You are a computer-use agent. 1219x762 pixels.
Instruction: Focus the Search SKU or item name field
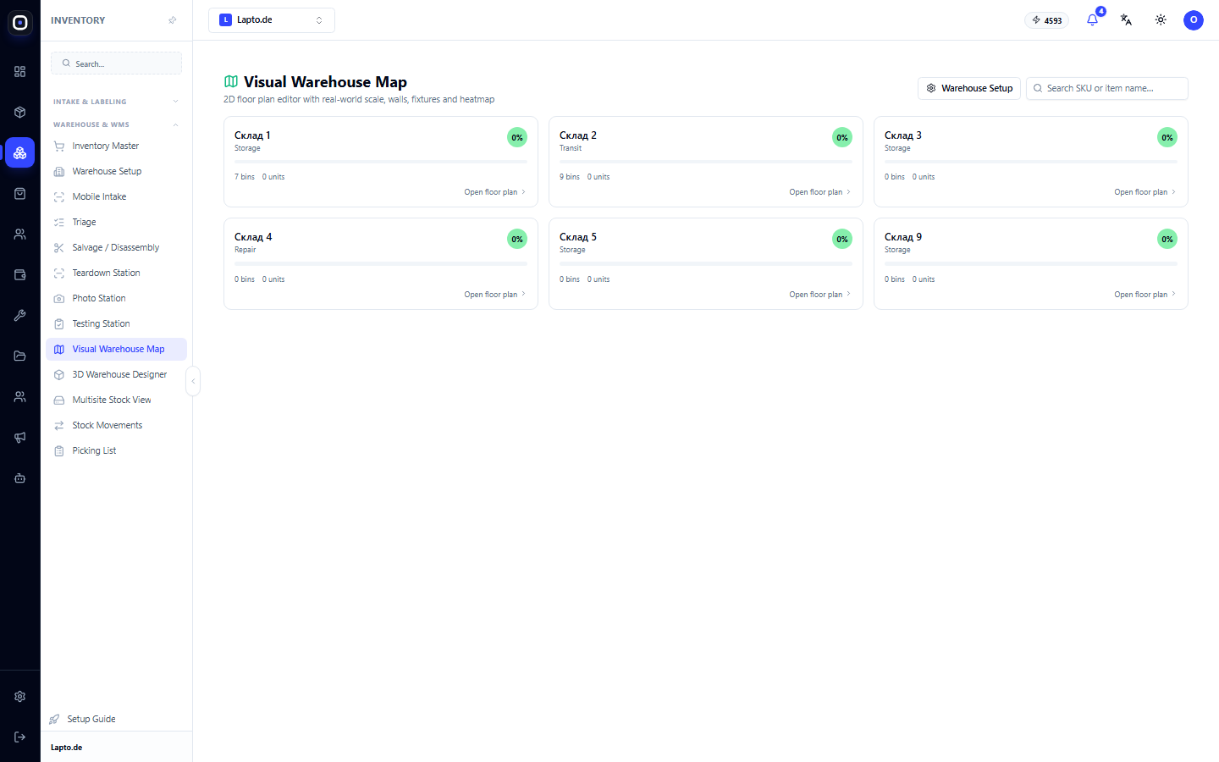(x=1107, y=88)
